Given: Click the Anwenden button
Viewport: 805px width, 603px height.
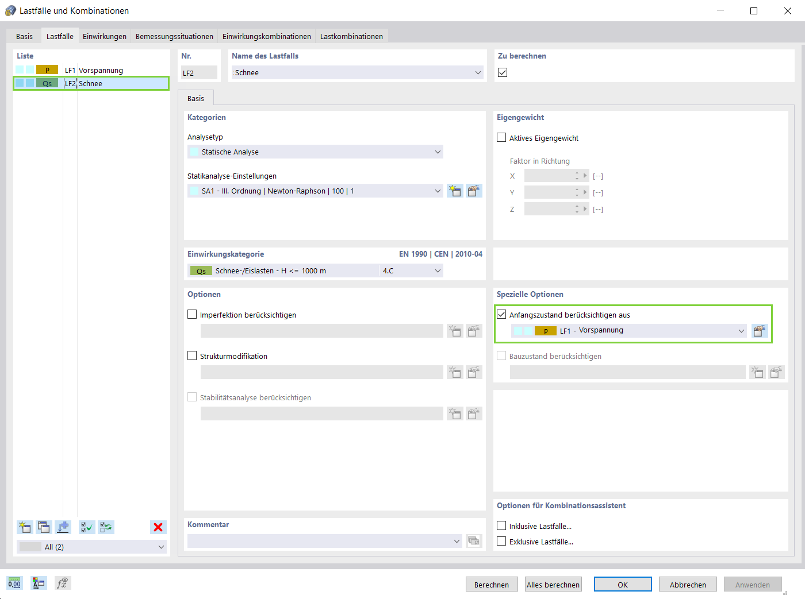Looking at the screenshot, I should (x=753, y=585).
